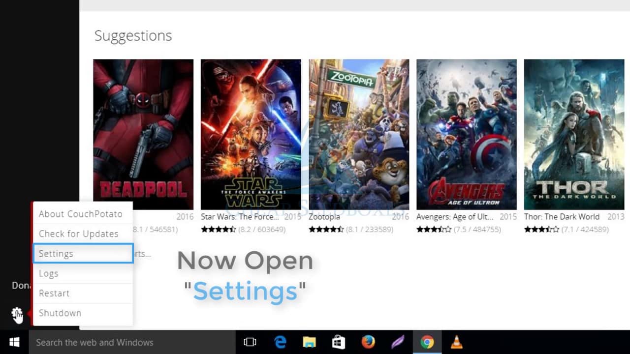
Task: Open VLC media player from taskbar
Action: [x=456, y=342]
